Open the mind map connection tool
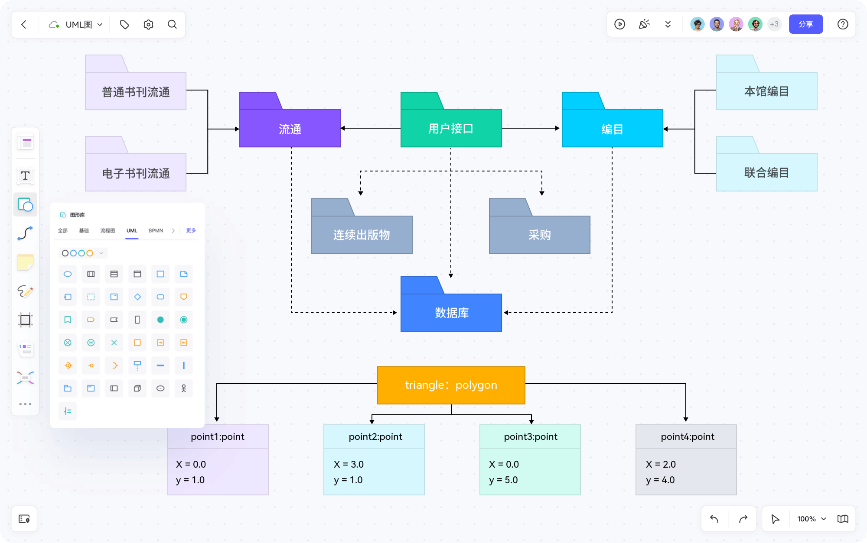867x543 pixels. pyautogui.click(x=25, y=378)
